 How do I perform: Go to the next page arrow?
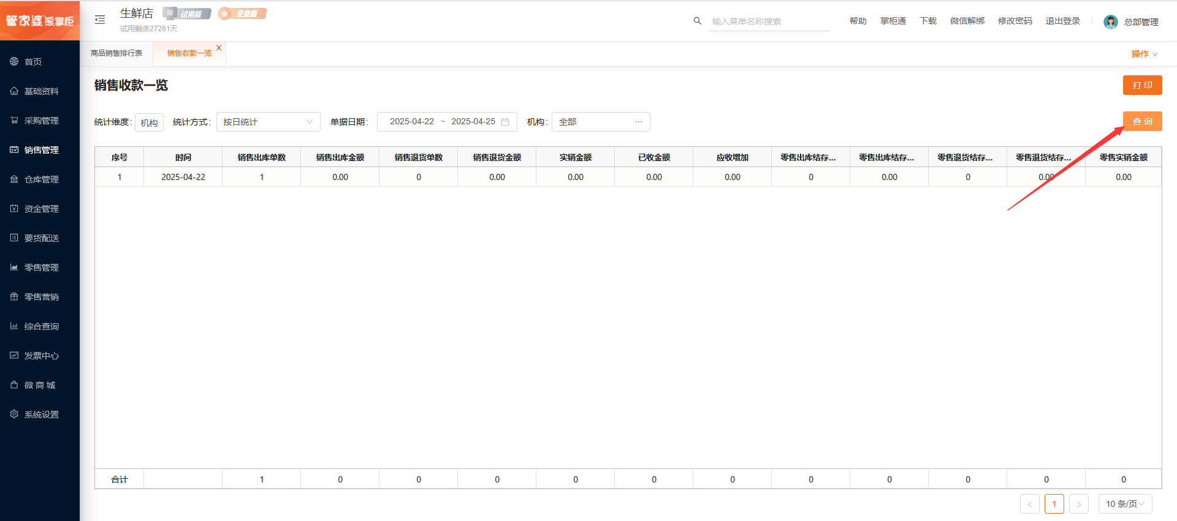[x=1079, y=504]
